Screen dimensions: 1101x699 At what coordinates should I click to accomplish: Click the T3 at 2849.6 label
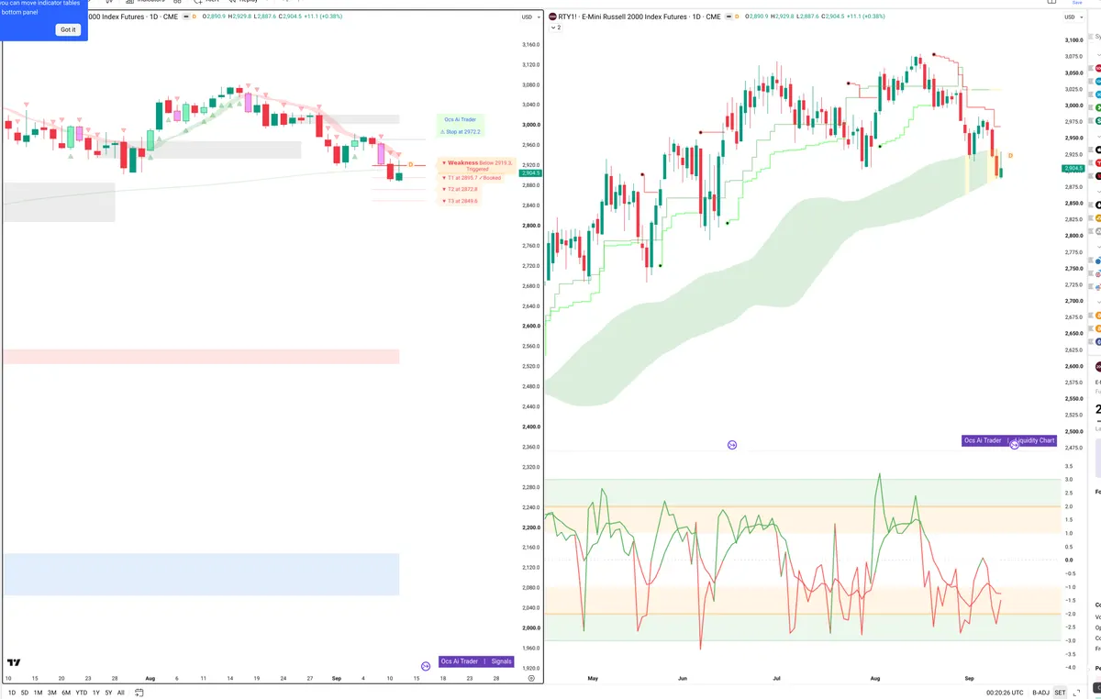click(460, 201)
